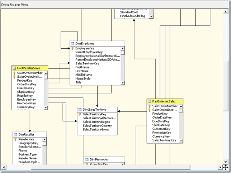The height and width of the screenshot is (173, 231).
Task: Select ResellerName column in DimReseller
Action: [x=27, y=158]
